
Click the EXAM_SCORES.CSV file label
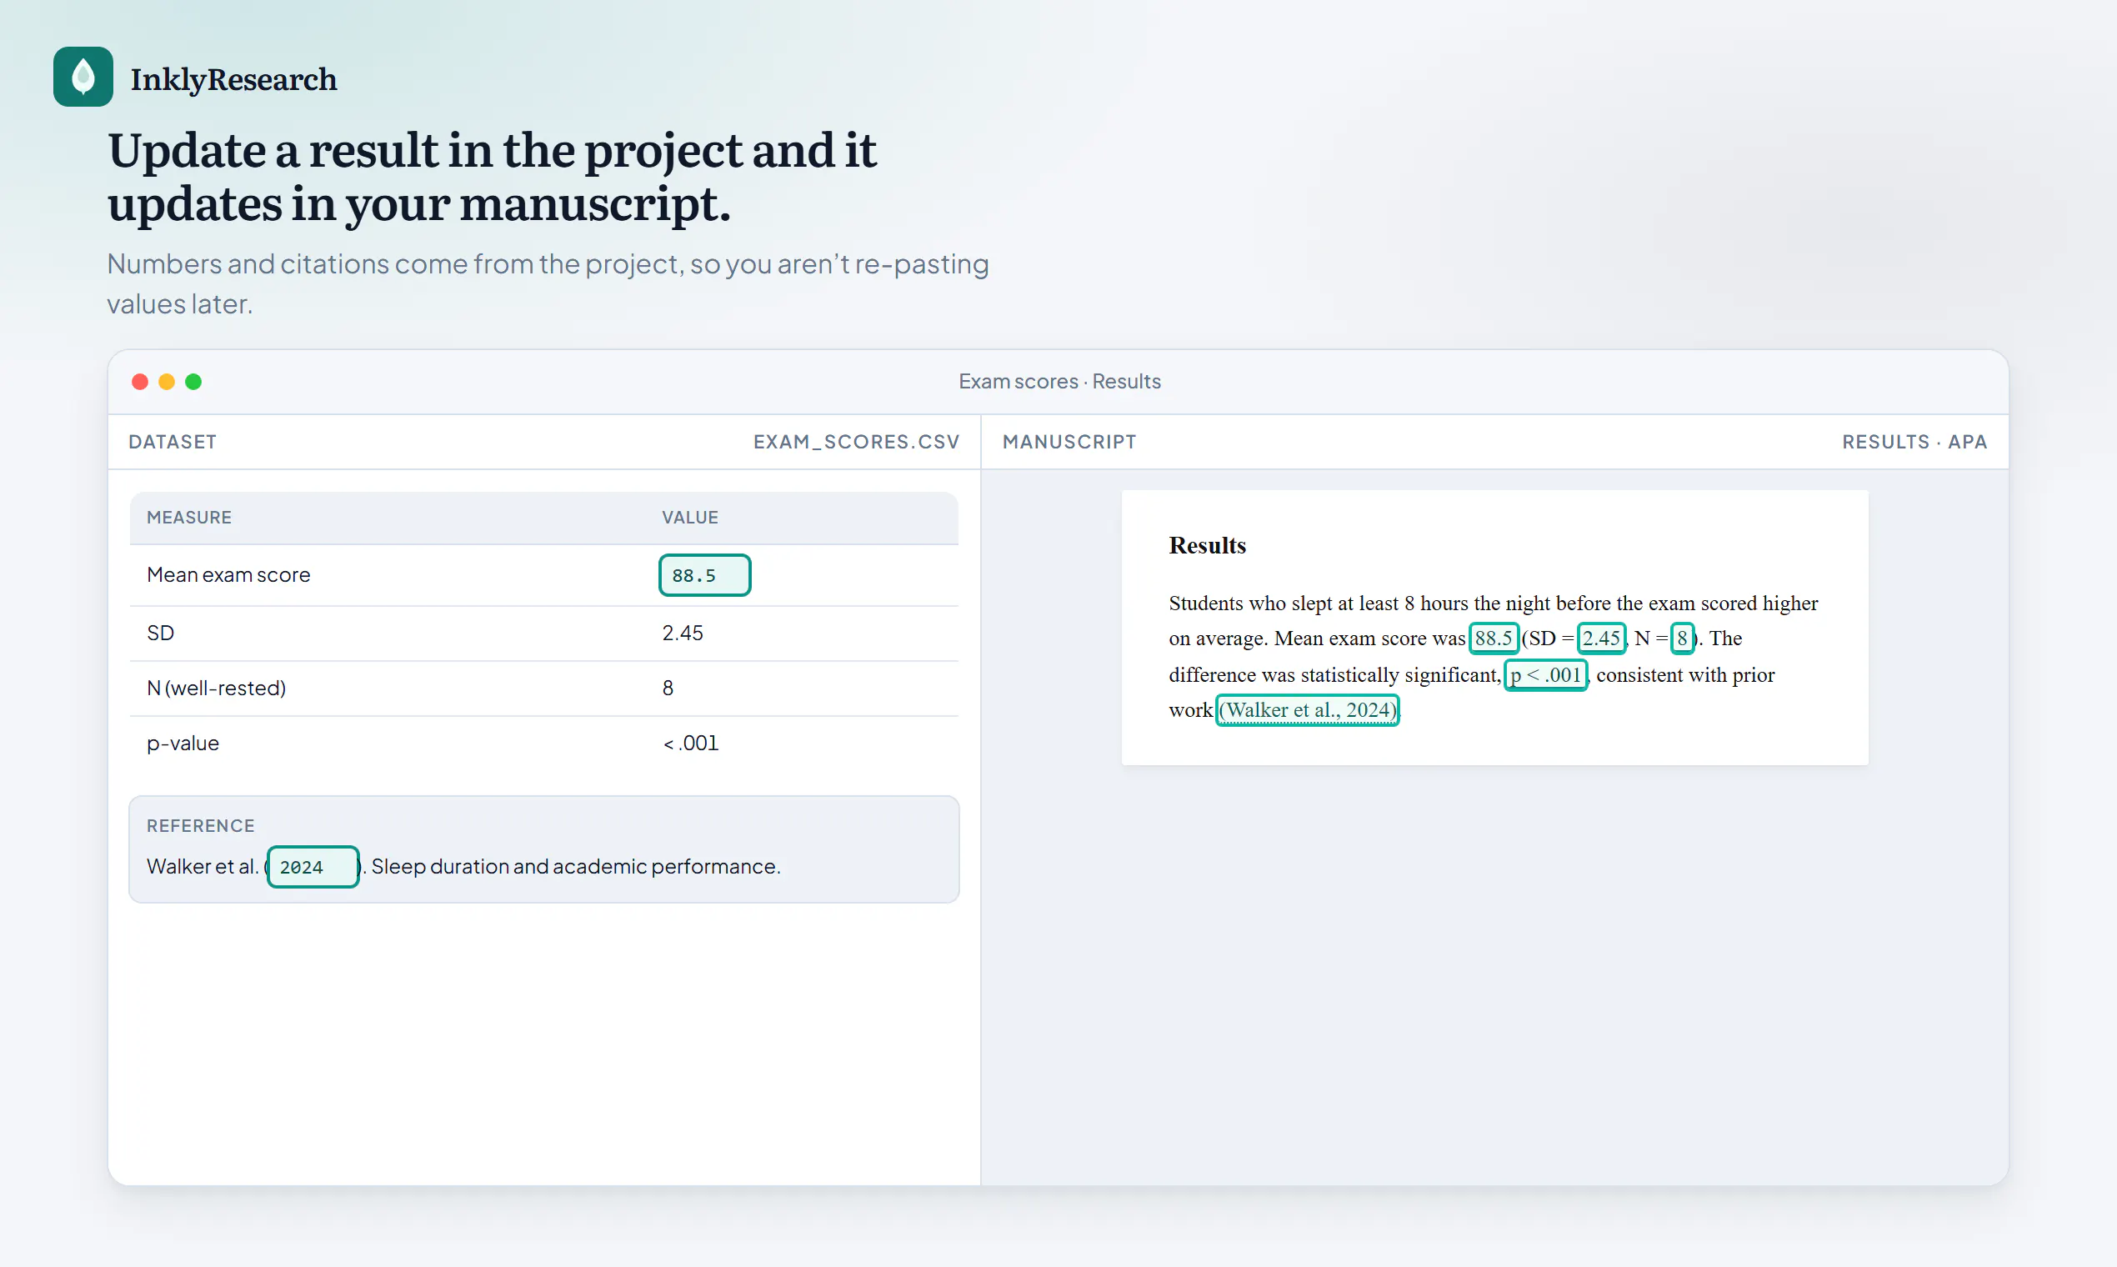(x=856, y=442)
